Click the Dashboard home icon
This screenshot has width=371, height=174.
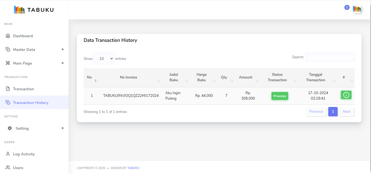pos(8,36)
